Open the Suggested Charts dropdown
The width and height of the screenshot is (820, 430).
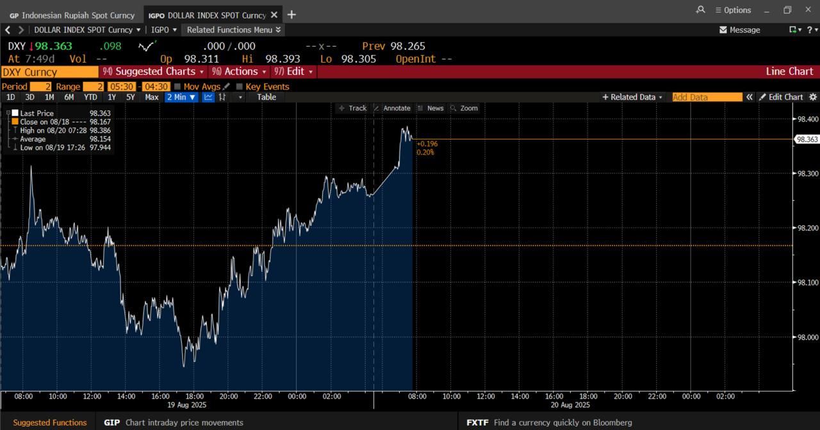pos(154,72)
